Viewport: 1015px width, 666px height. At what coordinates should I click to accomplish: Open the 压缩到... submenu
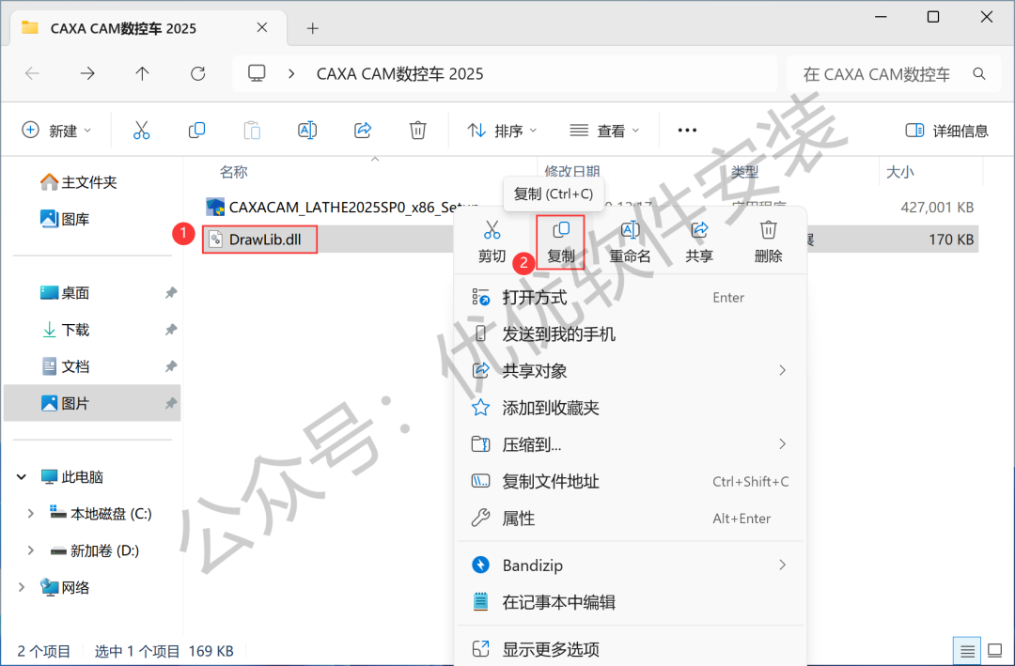[630, 444]
